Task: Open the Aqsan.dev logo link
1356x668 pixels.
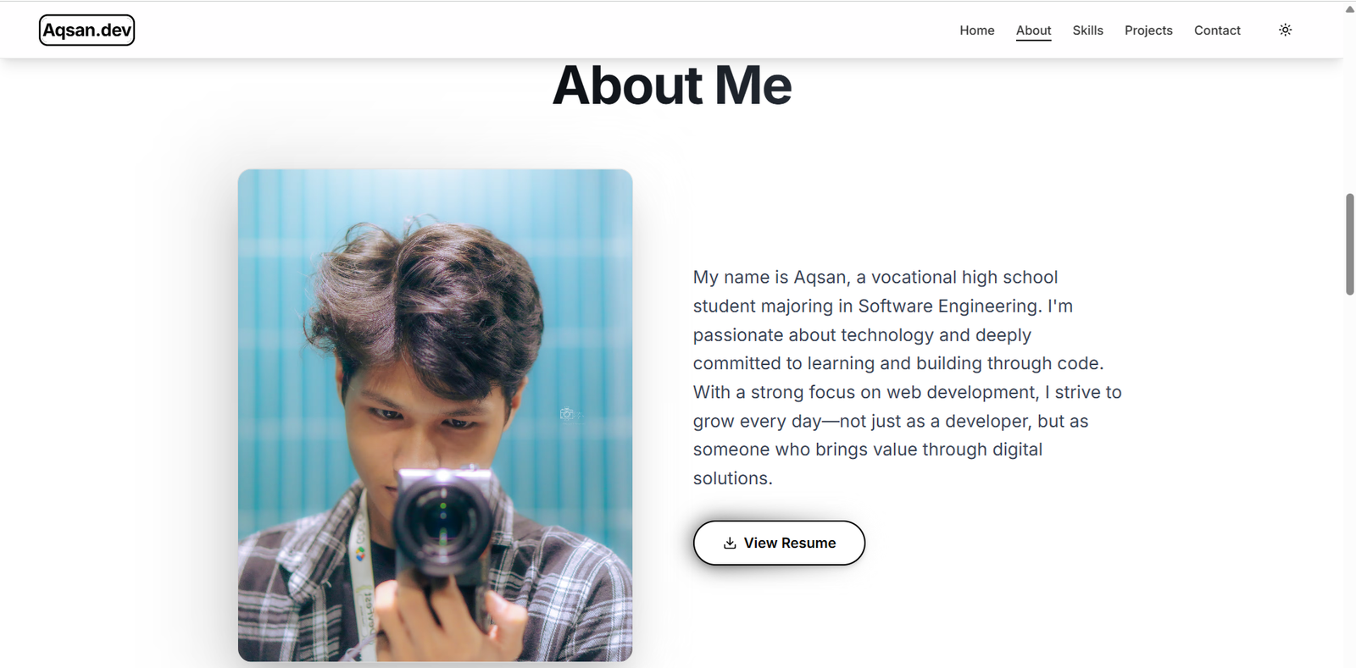Action: (87, 30)
